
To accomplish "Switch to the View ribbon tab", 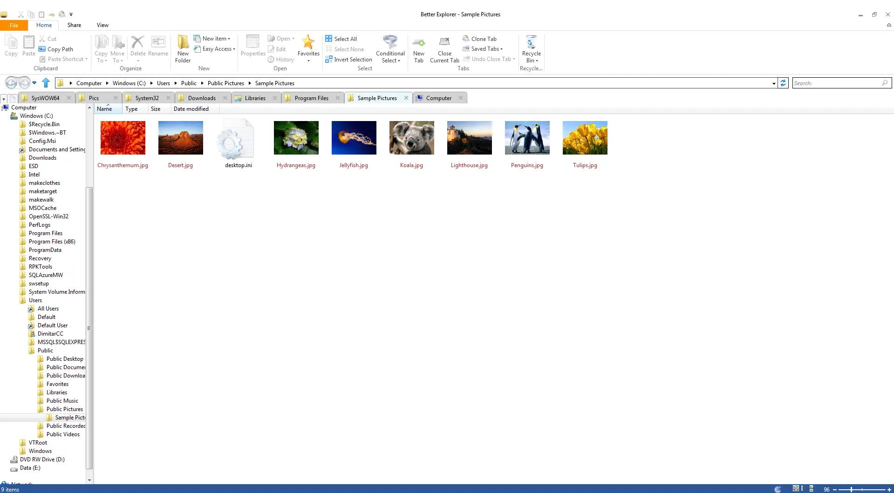I will coord(102,25).
